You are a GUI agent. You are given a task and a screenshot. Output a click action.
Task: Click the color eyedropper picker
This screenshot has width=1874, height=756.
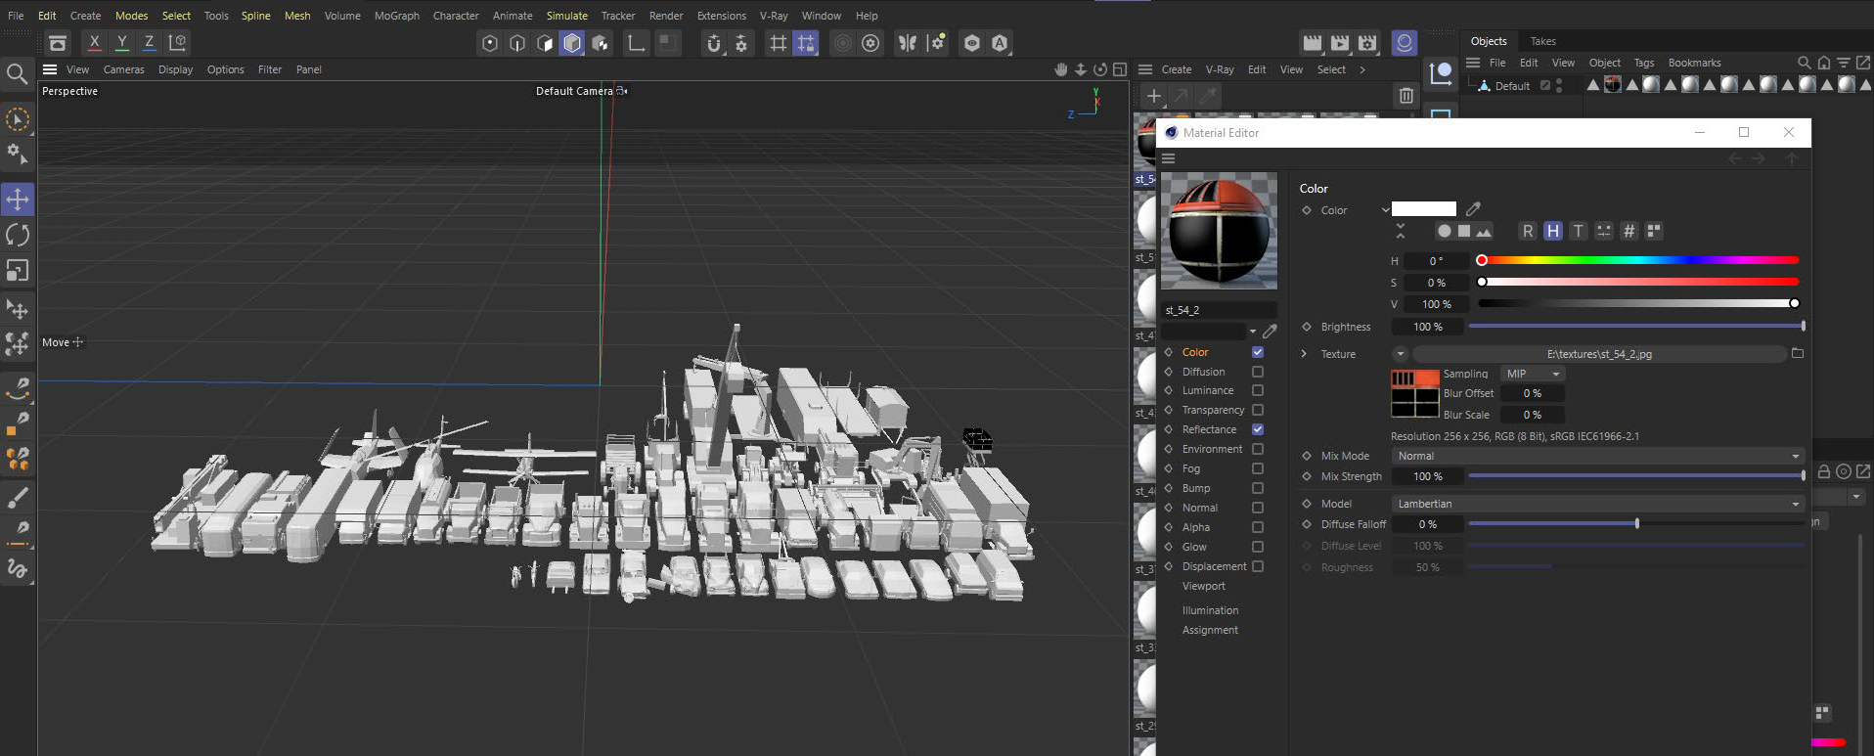[x=1473, y=208]
